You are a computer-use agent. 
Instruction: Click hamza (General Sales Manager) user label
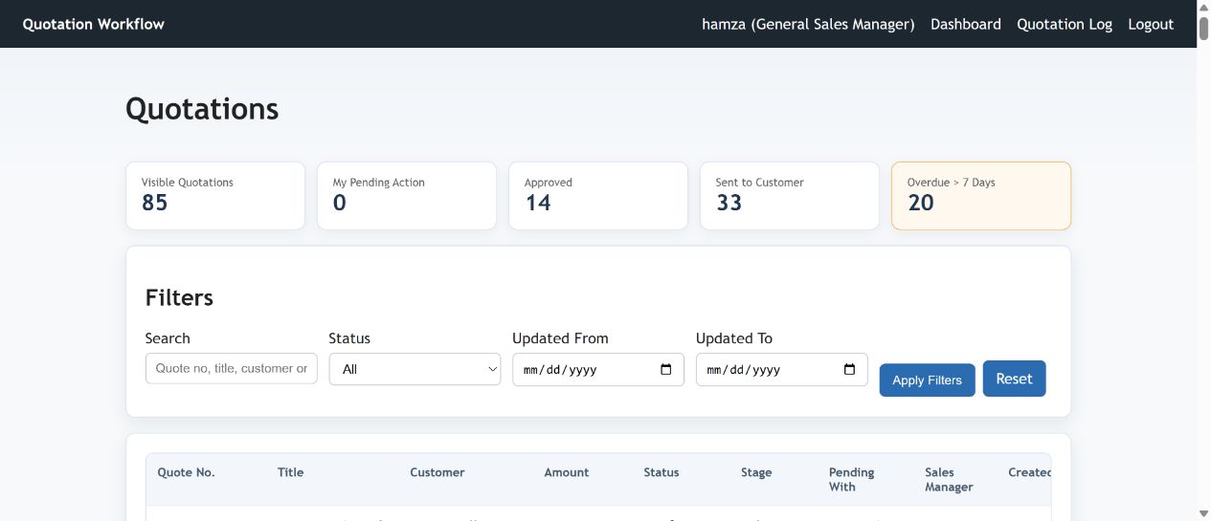(x=808, y=24)
